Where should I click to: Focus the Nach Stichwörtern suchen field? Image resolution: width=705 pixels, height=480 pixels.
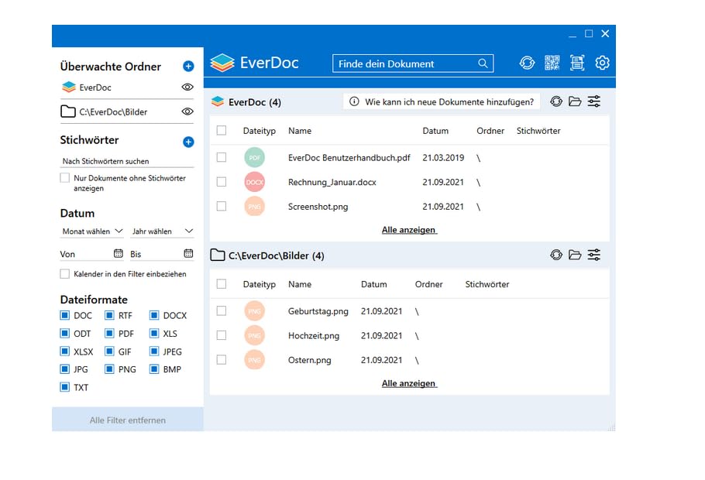(x=127, y=161)
